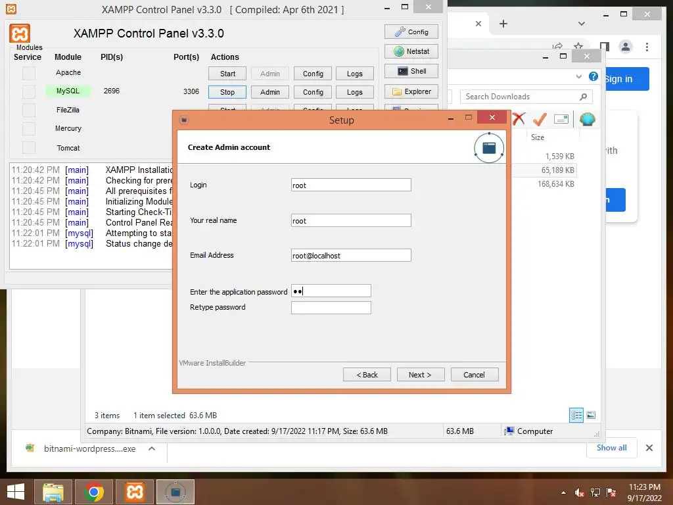Viewport: 673px width, 505px height.
Task: Stop the MySQL module
Action: pos(227,92)
